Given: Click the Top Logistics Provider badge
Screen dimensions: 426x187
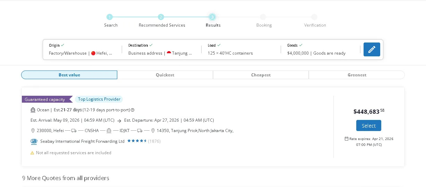Looking at the screenshot, I should (x=99, y=99).
